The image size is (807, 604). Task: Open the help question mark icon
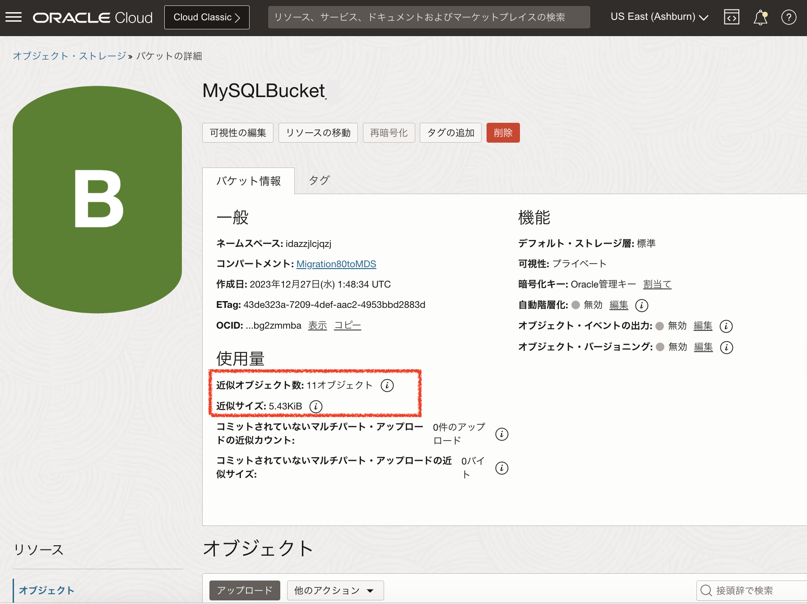tap(788, 17)
